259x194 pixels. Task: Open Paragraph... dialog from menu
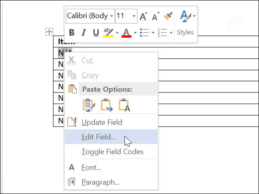tap(111, 182)
